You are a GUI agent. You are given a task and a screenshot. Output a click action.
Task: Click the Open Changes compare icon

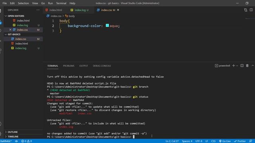click(x=245, y=10)
